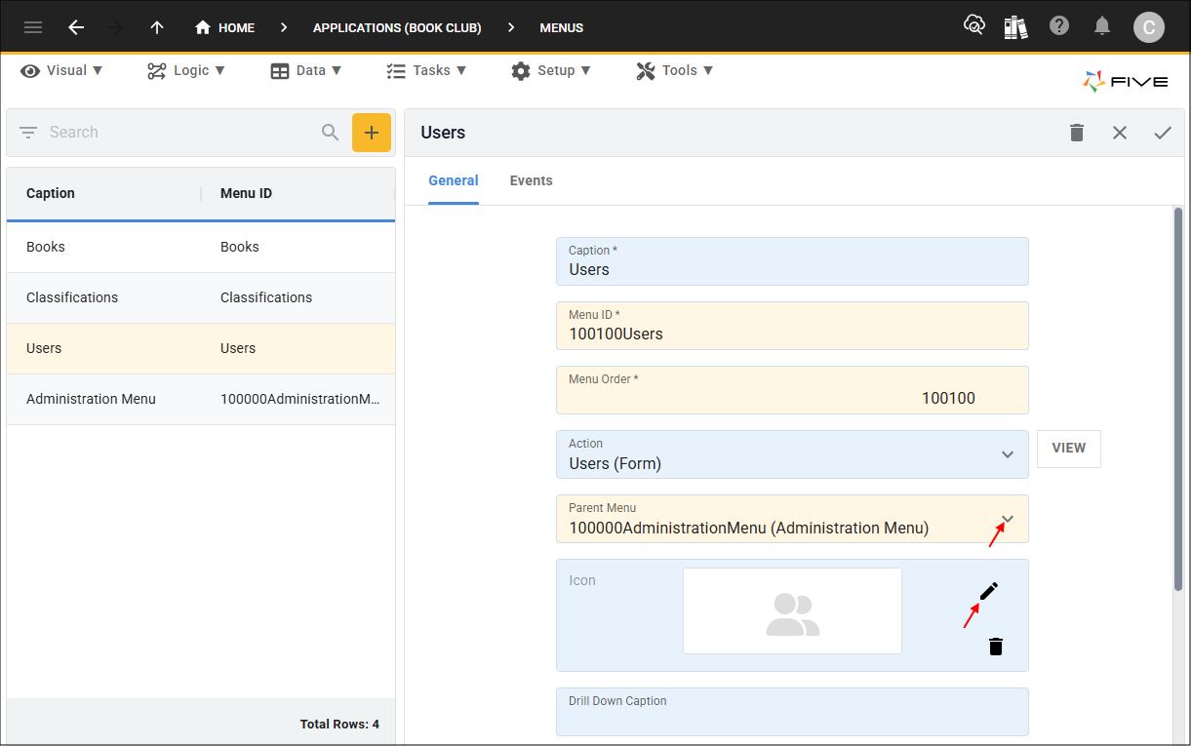The height and width of the screenshot is (746, 1191).
Task: Click the forward arrow in the header
Action: (115, 27)
